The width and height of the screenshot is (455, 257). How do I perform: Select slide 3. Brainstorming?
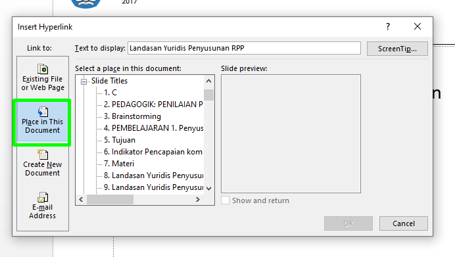pos(132,116)
